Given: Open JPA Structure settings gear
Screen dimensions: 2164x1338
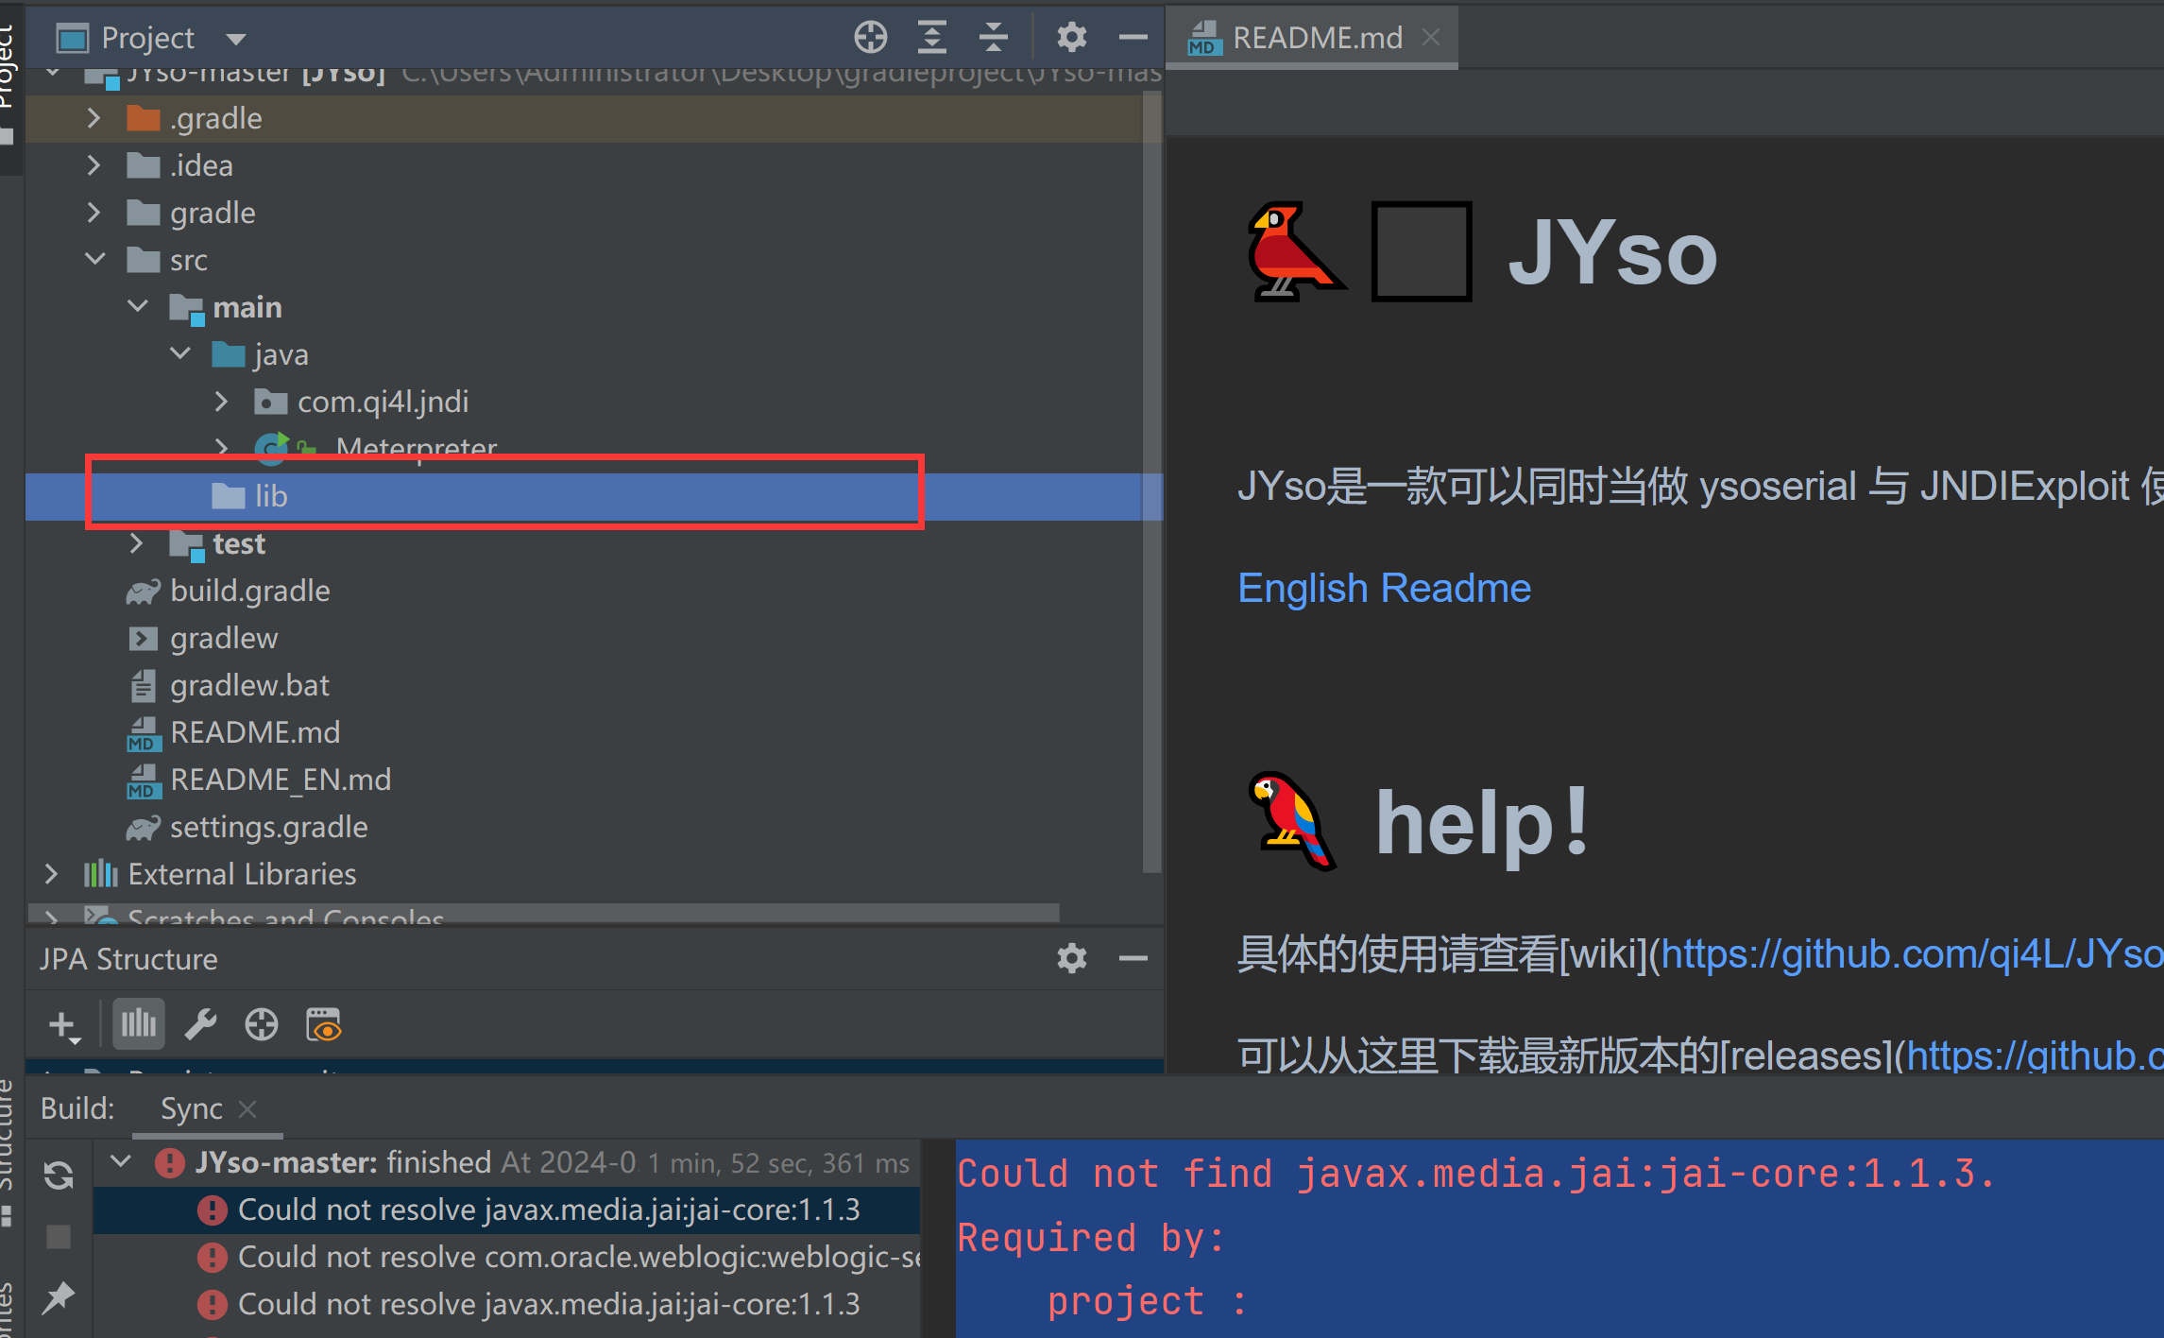Looking at the screenshot, I should [1071, 958].
